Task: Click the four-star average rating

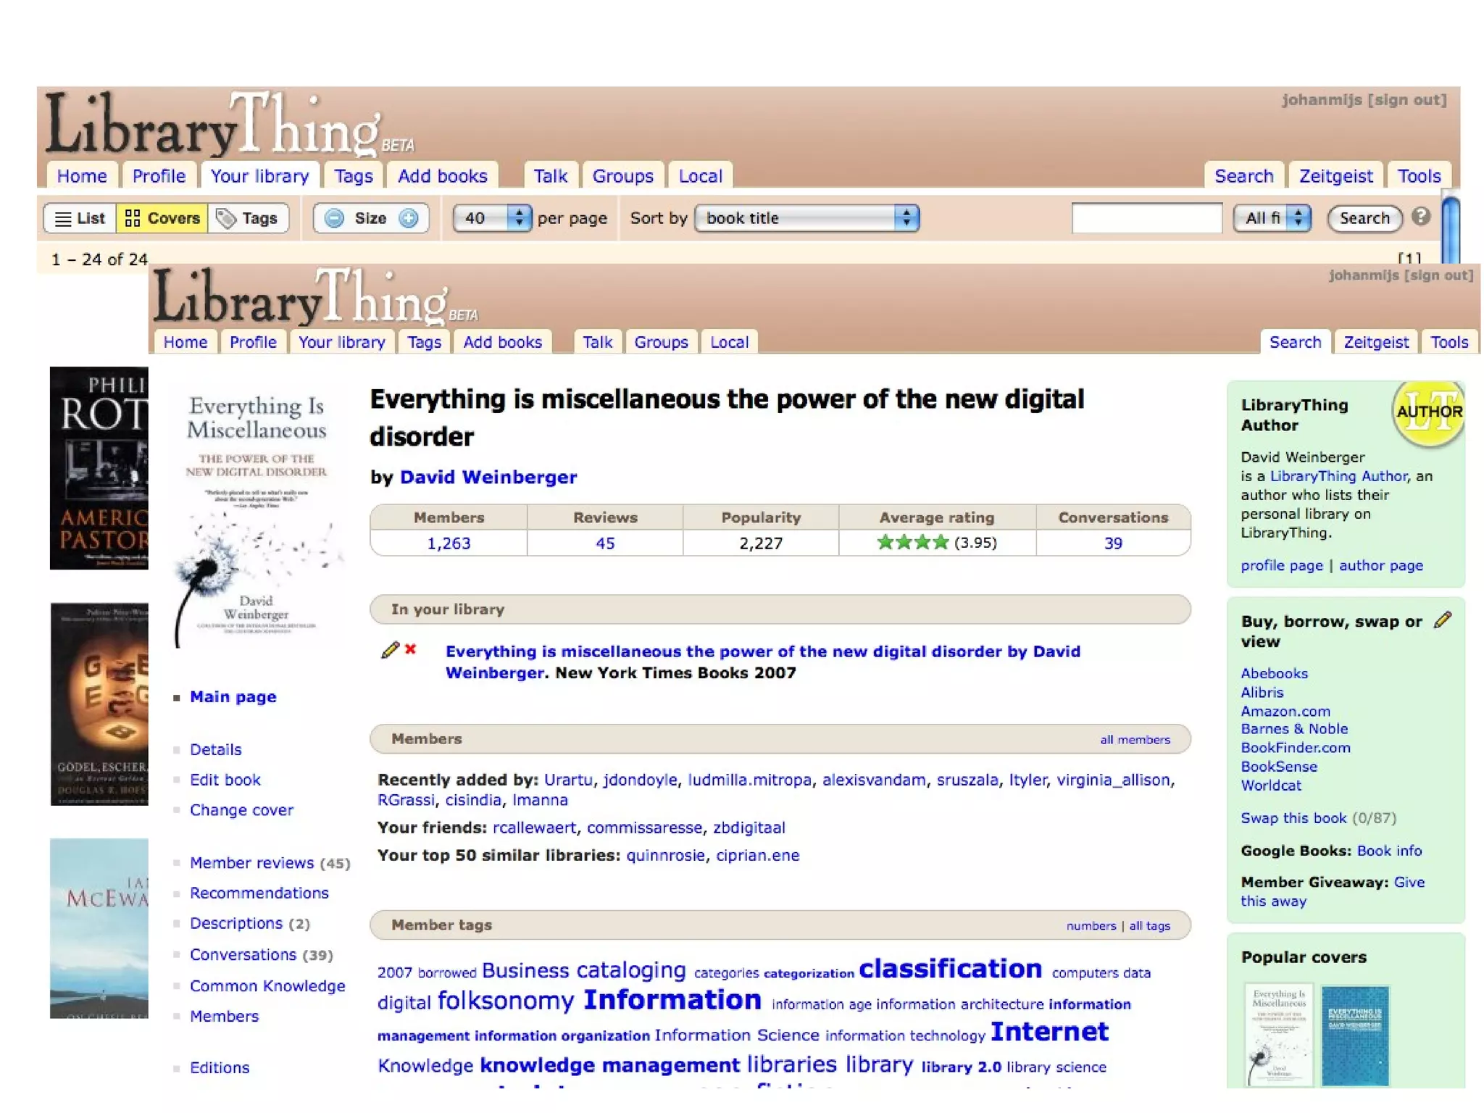Action: pos(912,542)
